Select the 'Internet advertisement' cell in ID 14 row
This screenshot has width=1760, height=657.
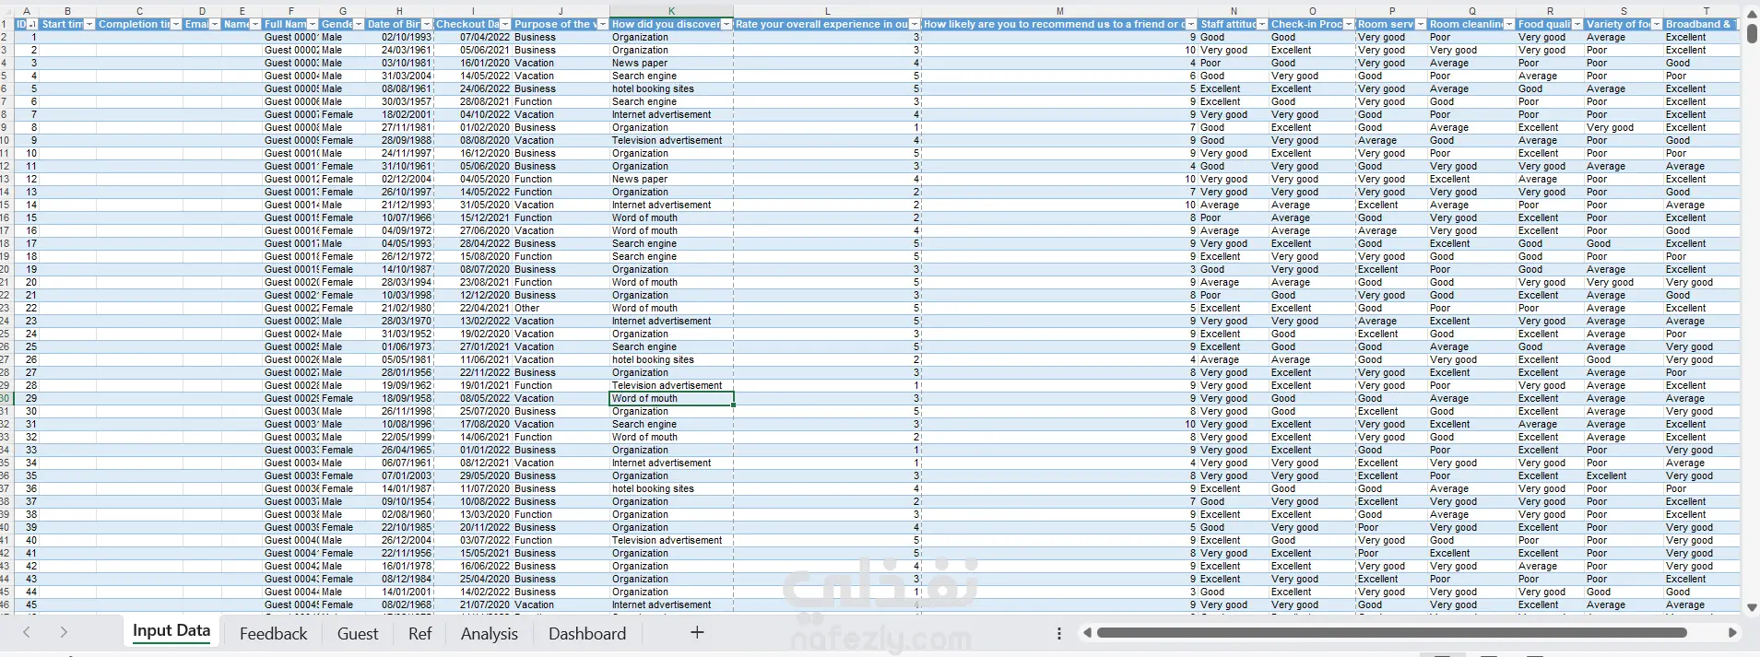[x=671, y=205]
